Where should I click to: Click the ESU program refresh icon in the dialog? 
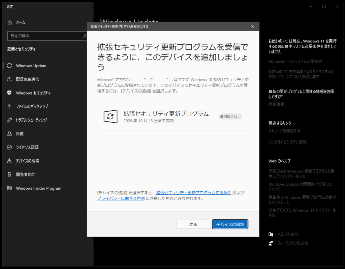[x=111, y=116]
